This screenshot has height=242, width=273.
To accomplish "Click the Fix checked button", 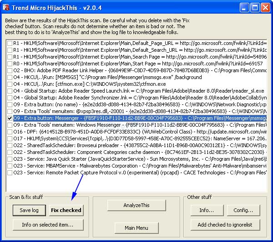I will [66, 210].
